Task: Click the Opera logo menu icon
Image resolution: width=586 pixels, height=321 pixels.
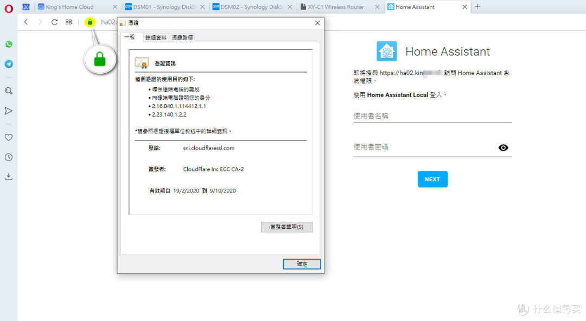Action: pyautogui.click(x=9, y=8)
